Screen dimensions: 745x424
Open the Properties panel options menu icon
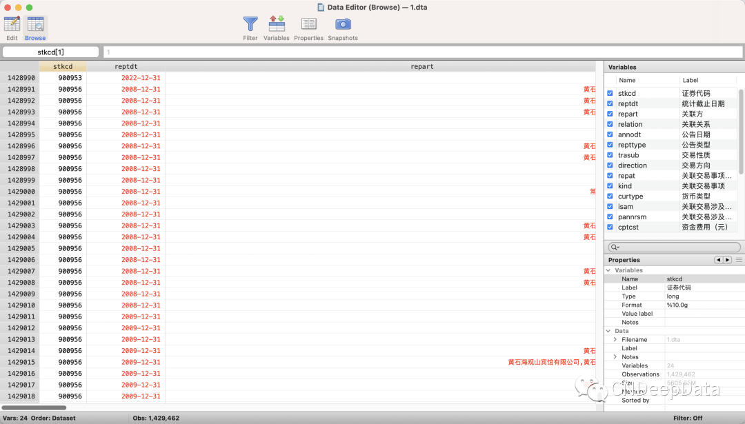[739, 260]
